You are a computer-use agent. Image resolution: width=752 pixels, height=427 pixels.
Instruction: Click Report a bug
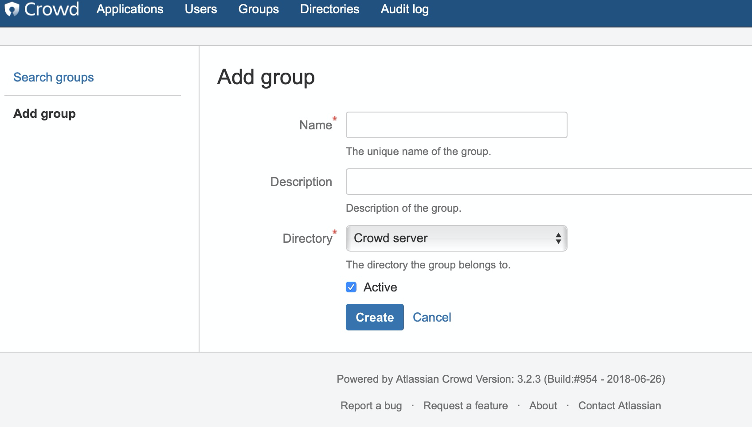point(371,405)
